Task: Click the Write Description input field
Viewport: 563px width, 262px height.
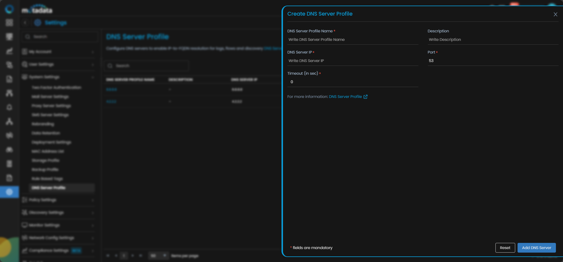Action: click(x=493, y=40)
